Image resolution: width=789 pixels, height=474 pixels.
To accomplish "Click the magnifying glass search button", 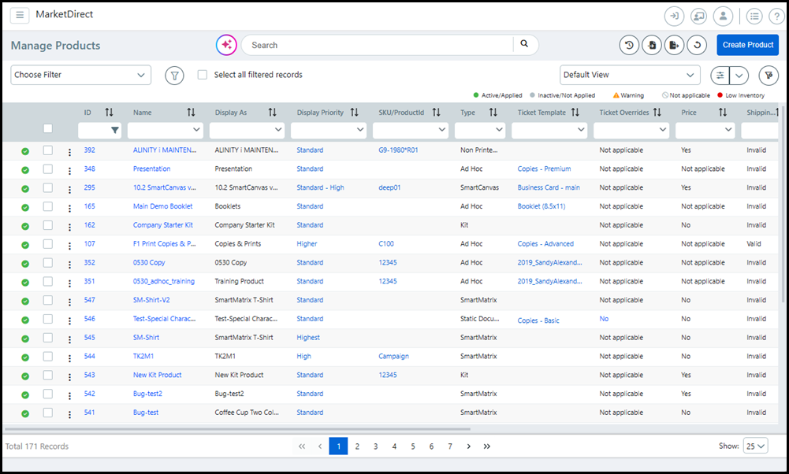I will (524, 45).
